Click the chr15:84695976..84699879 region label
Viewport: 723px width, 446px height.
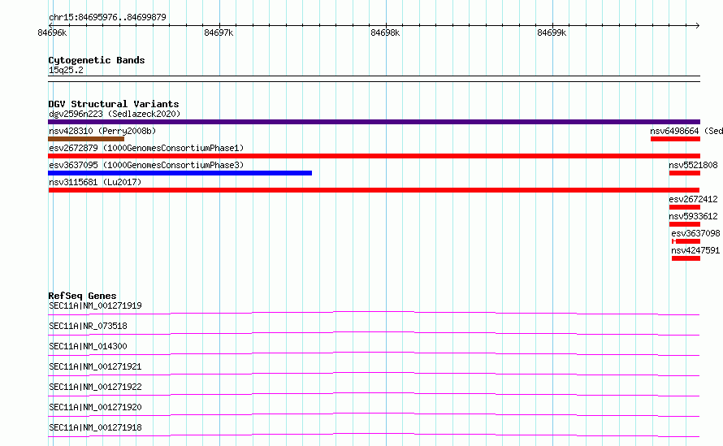coord(107,17)
